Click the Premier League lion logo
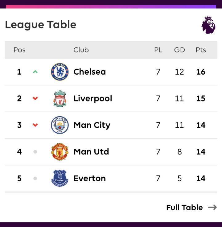Screen dimensions: 222x227 pyautogui.click(x=208, y=25)
